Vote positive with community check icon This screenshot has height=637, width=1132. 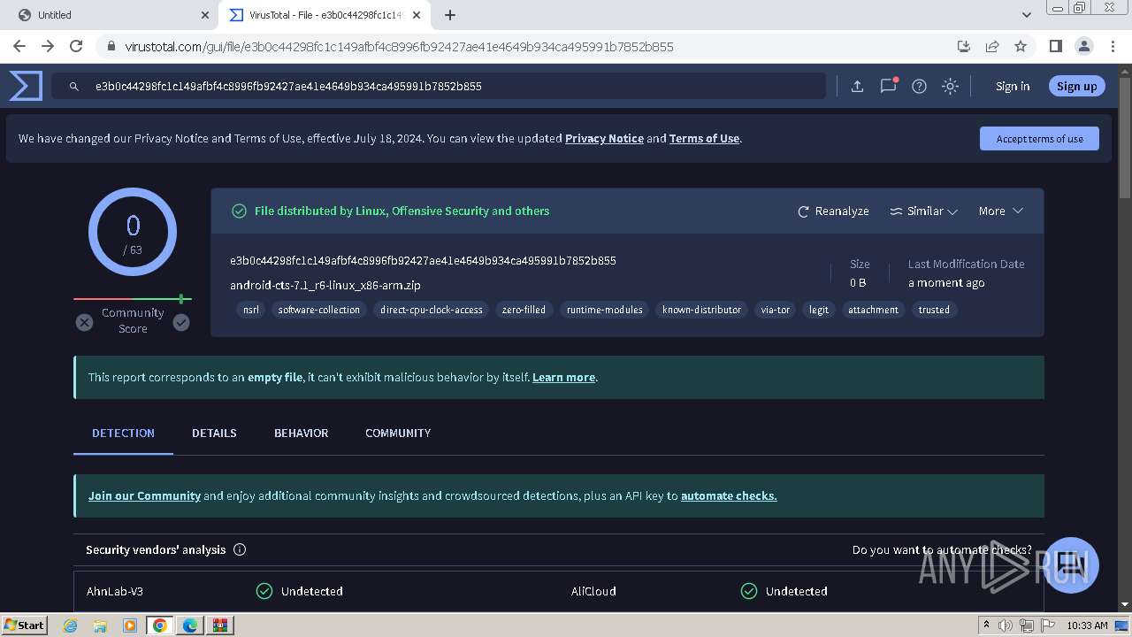[x=181, y=323]
